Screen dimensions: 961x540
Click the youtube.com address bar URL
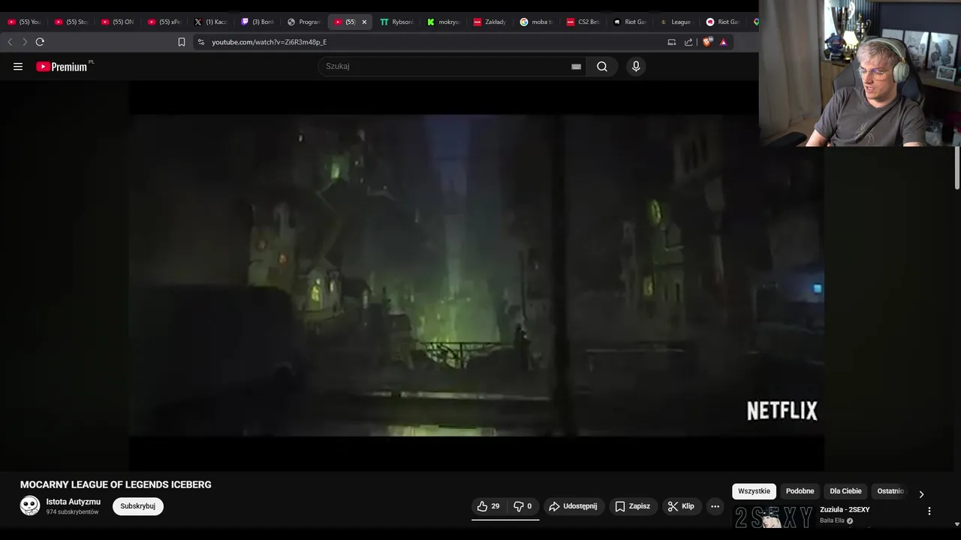[x=269, y=42]
